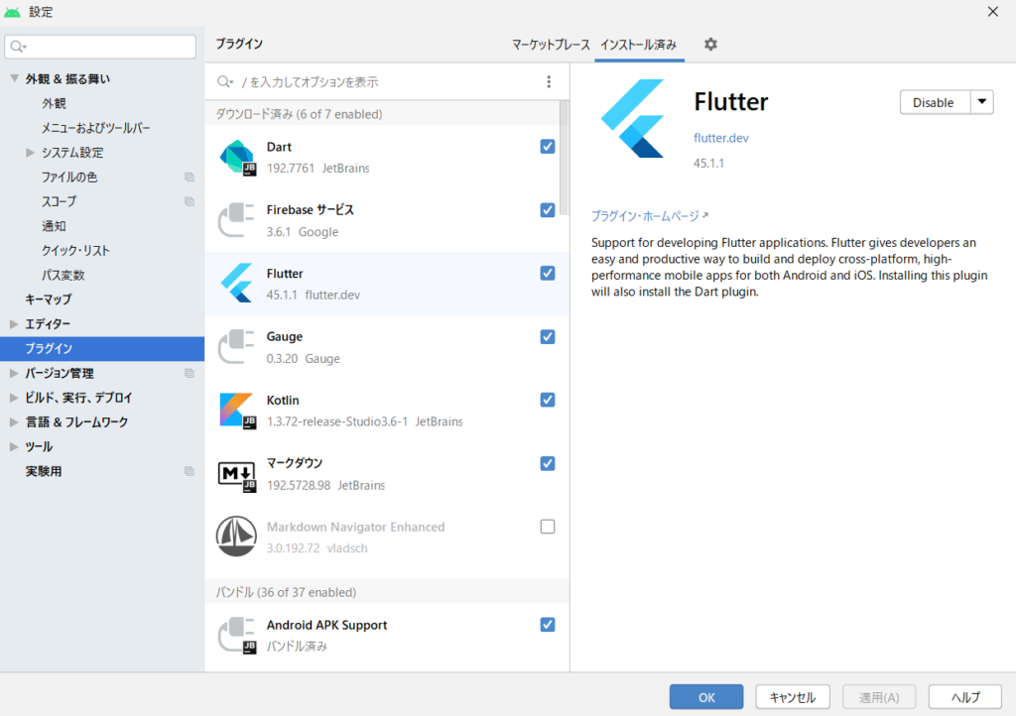Click the Android APK Support plug icon
Image resolution: width=1016 pixels, height=716 pixels.
tap(237, 635)
